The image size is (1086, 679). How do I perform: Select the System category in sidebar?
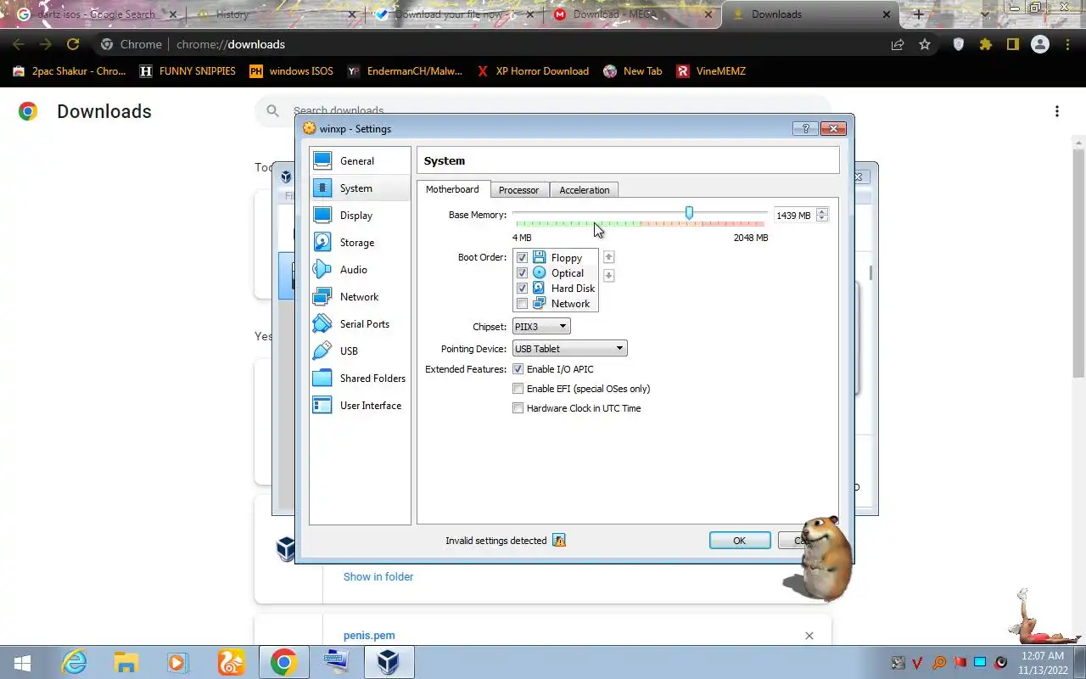(360, 188)
